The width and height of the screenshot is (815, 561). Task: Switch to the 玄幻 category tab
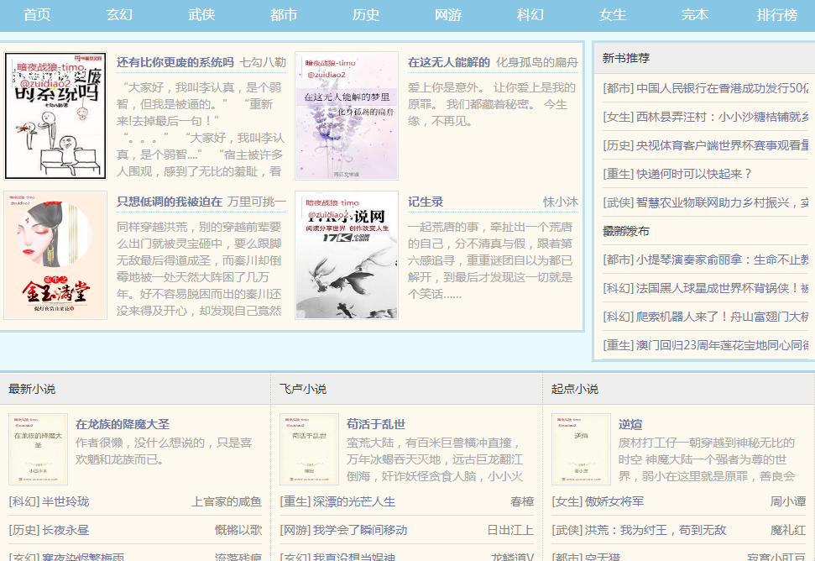click(119, 15)
